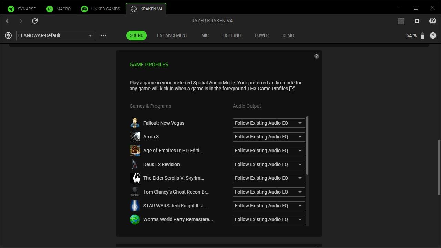
Task: Click the Deus Ex Revision icon
Action: (135, 164)
